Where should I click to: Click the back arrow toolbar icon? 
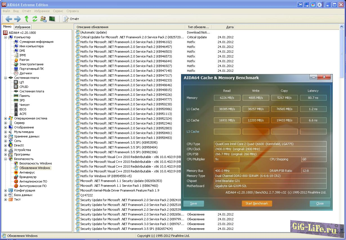point(9,19)
